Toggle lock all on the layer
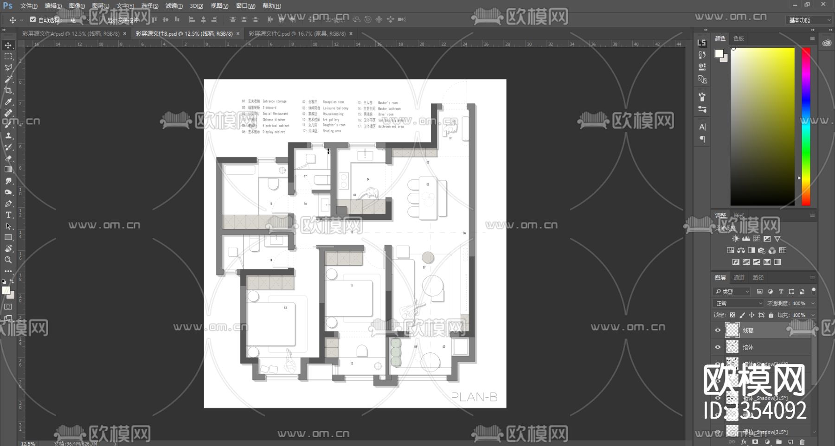The height and width of the screenshot is (446, 835). [x=771, y=315]
